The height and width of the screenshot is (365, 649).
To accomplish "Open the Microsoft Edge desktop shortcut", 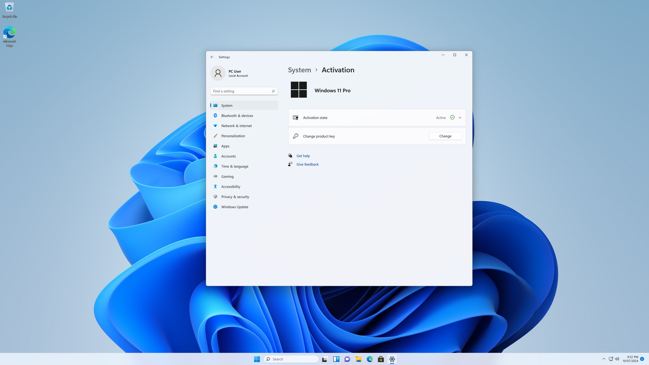I will (x=9, y=36).
